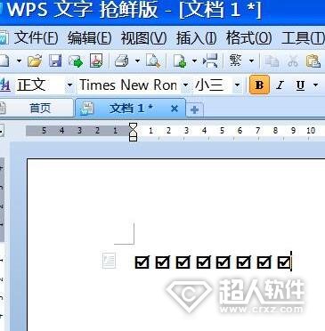325x331 pixels.
Task: Click the Print Preview magnifier icon
Action: pyautogui.click(x=153, y=61)
